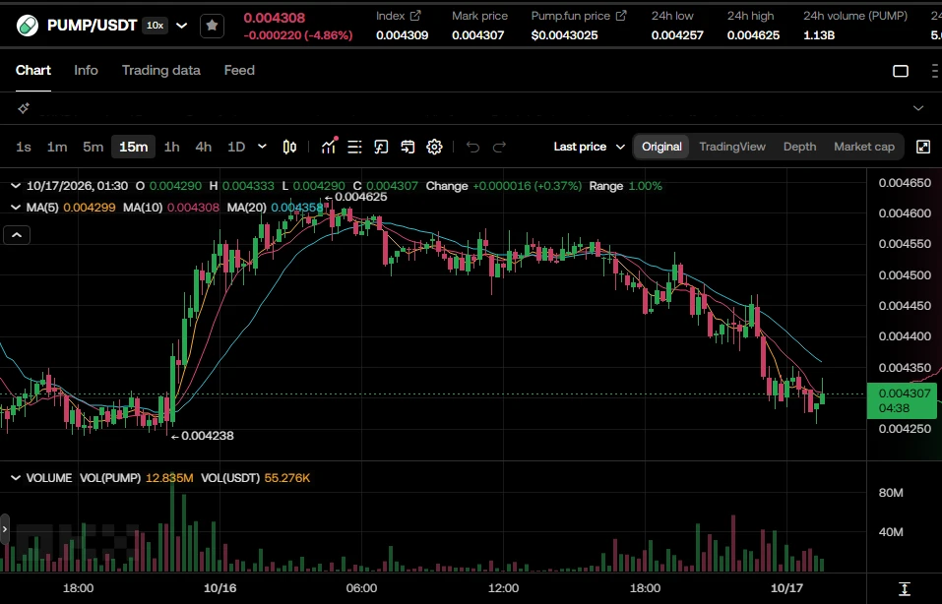The width and height of the screenshot is (942, 604).
Task: Switch to the 5m timeframe
Action: (x=94, y=147)
